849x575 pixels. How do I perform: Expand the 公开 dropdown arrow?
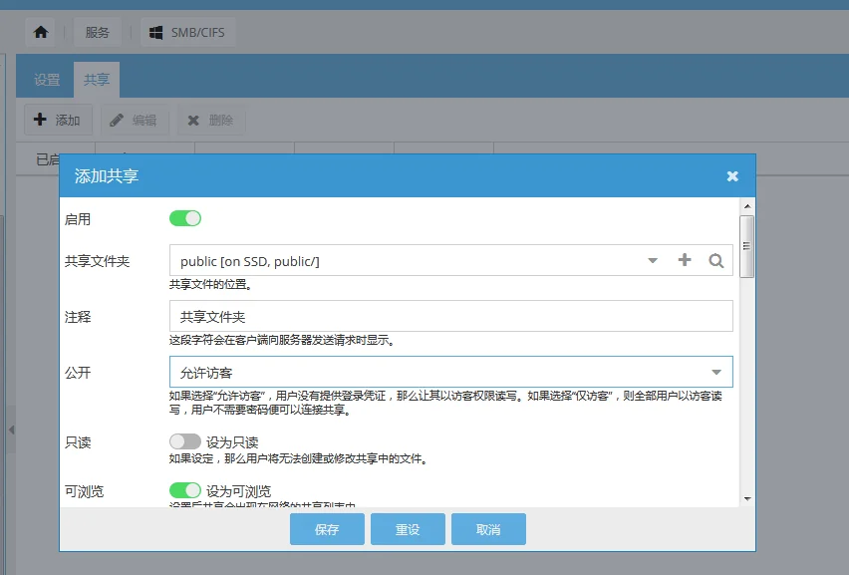pyautogui.click(x=716, y=372)
